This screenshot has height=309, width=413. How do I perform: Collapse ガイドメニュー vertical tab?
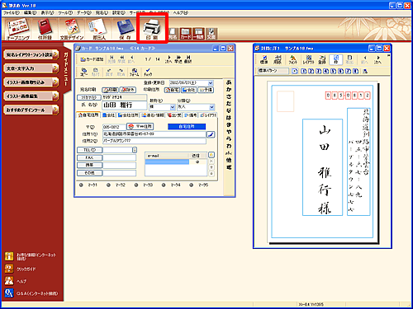66,68
